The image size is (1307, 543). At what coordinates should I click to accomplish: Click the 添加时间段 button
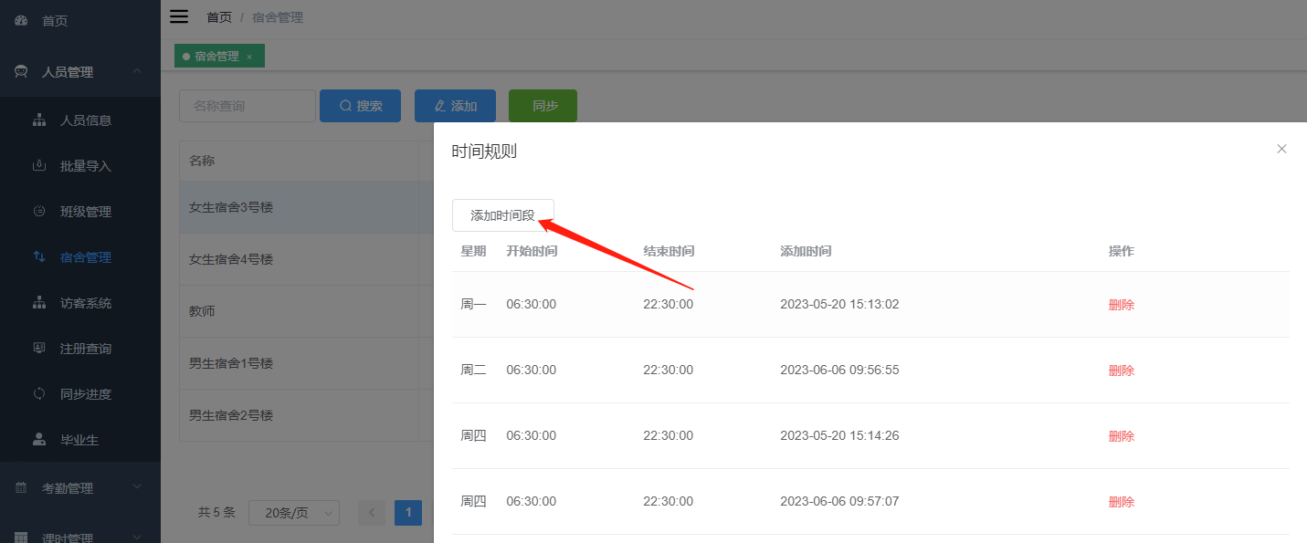pos(502,213)
